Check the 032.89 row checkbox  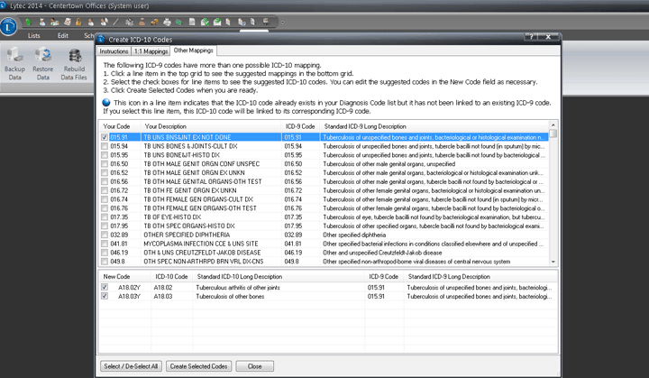pyautogui.click(x=105, y=235)
